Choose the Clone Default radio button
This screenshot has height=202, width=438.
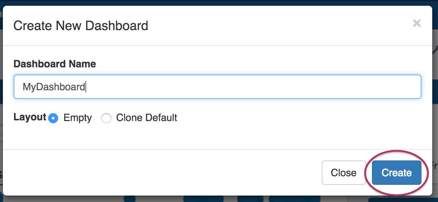[x=106, y=118]
